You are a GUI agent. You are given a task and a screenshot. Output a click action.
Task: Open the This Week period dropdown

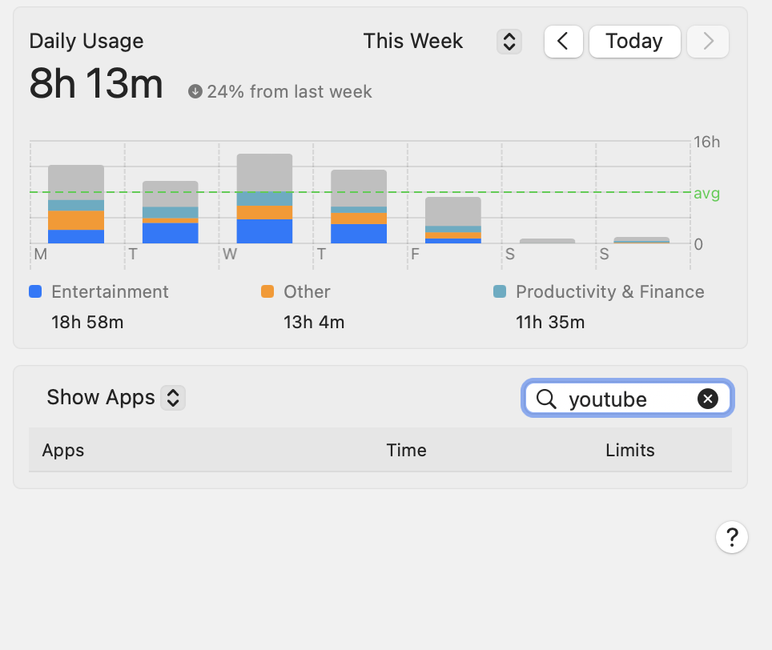(x=509, y=42)
